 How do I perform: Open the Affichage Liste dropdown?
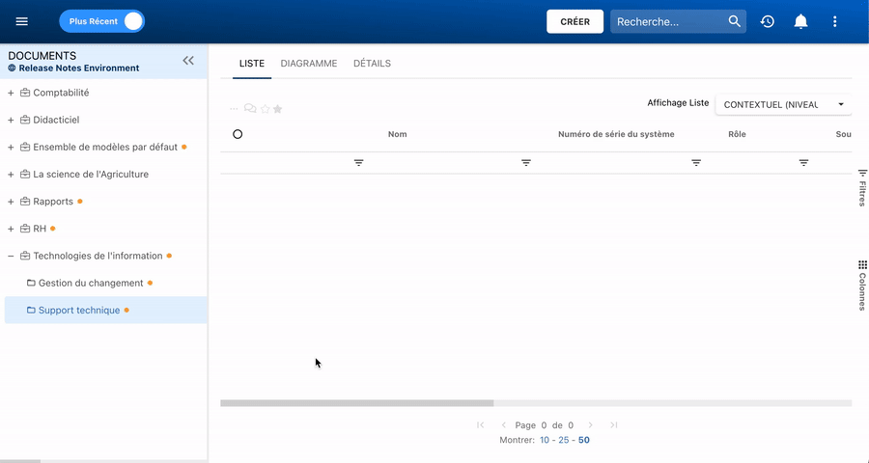[783, 105]
